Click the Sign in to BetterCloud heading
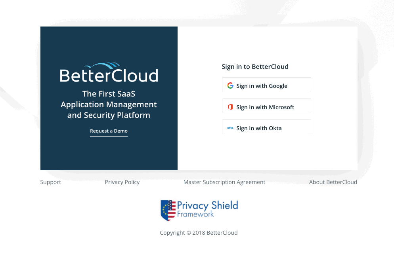394x260 pixels. [x=255, y=67]
